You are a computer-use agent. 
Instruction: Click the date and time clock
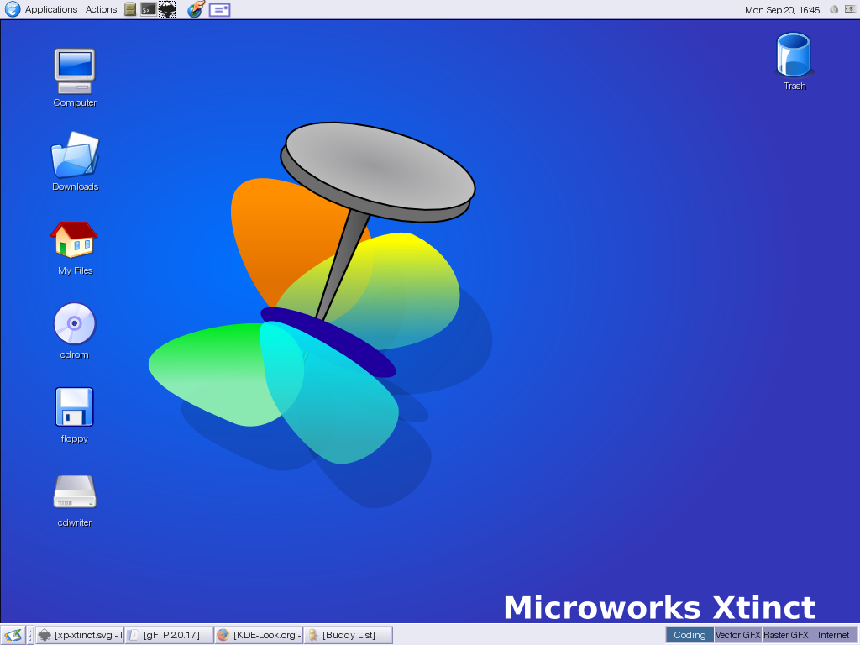(x=782, y=10)
